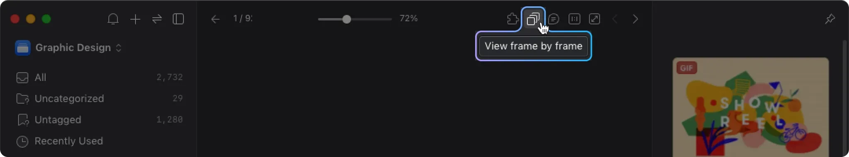This screenshot has height=157, width=849.
Task: Open the notifications bell
Action: pos(113,19)
